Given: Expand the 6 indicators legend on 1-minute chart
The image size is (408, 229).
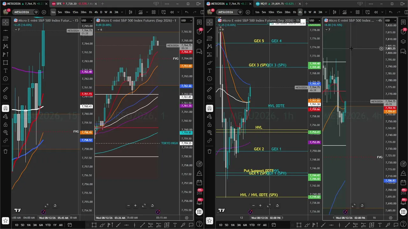Looking at the screenshot, I should [x=99, y=30].
